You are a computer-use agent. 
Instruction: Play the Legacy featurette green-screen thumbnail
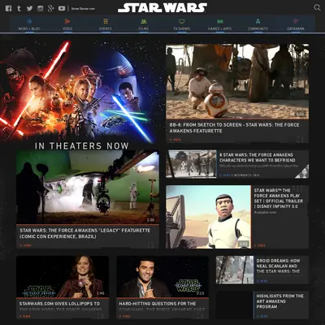88,188
